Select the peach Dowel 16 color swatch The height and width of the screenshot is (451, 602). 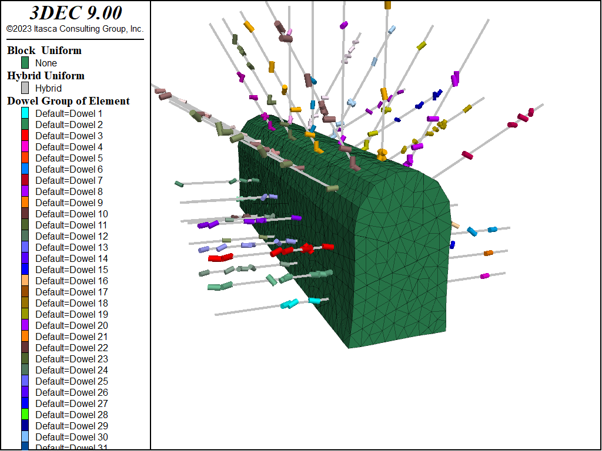click(25, 281)
